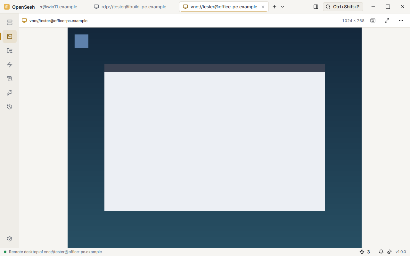The width and height of the screenshot is (410, 256).
Task: Open the hosts list in the sidebar
Action: coord(10,22)
